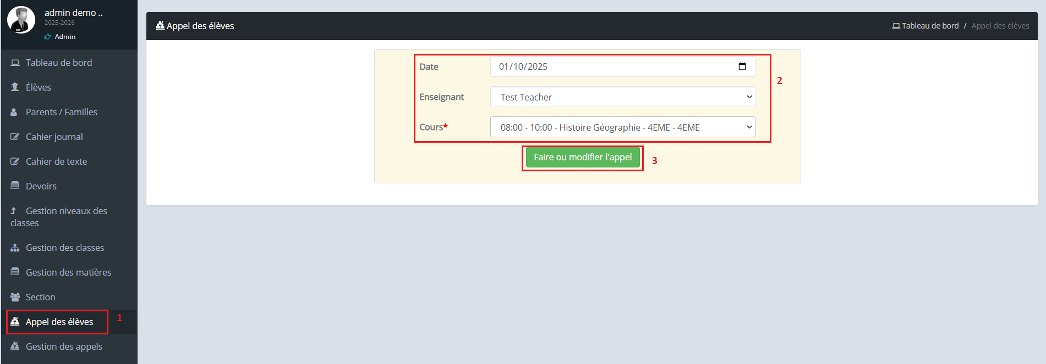The image size is (1046, 364).
Task: Click into the Date input showing 01/10/2025
Action: 605,66
